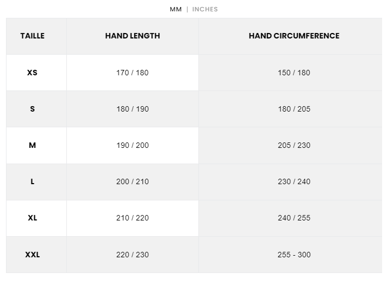
Task: Click the HAND LENGTH column header
Action: (x=133, y=36)
